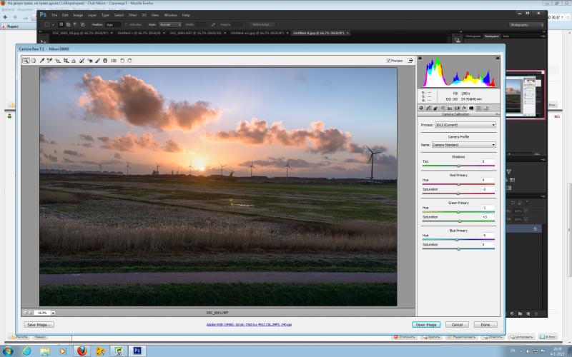The height and width of the screenshot is (357, 572).
Task: Select the Straighten tool
Action: tap(74, 61)
